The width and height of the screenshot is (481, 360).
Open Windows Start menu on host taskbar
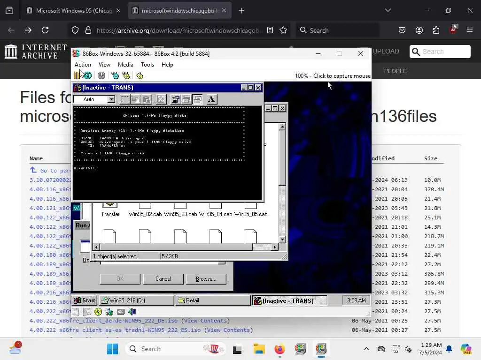[113, 349]
